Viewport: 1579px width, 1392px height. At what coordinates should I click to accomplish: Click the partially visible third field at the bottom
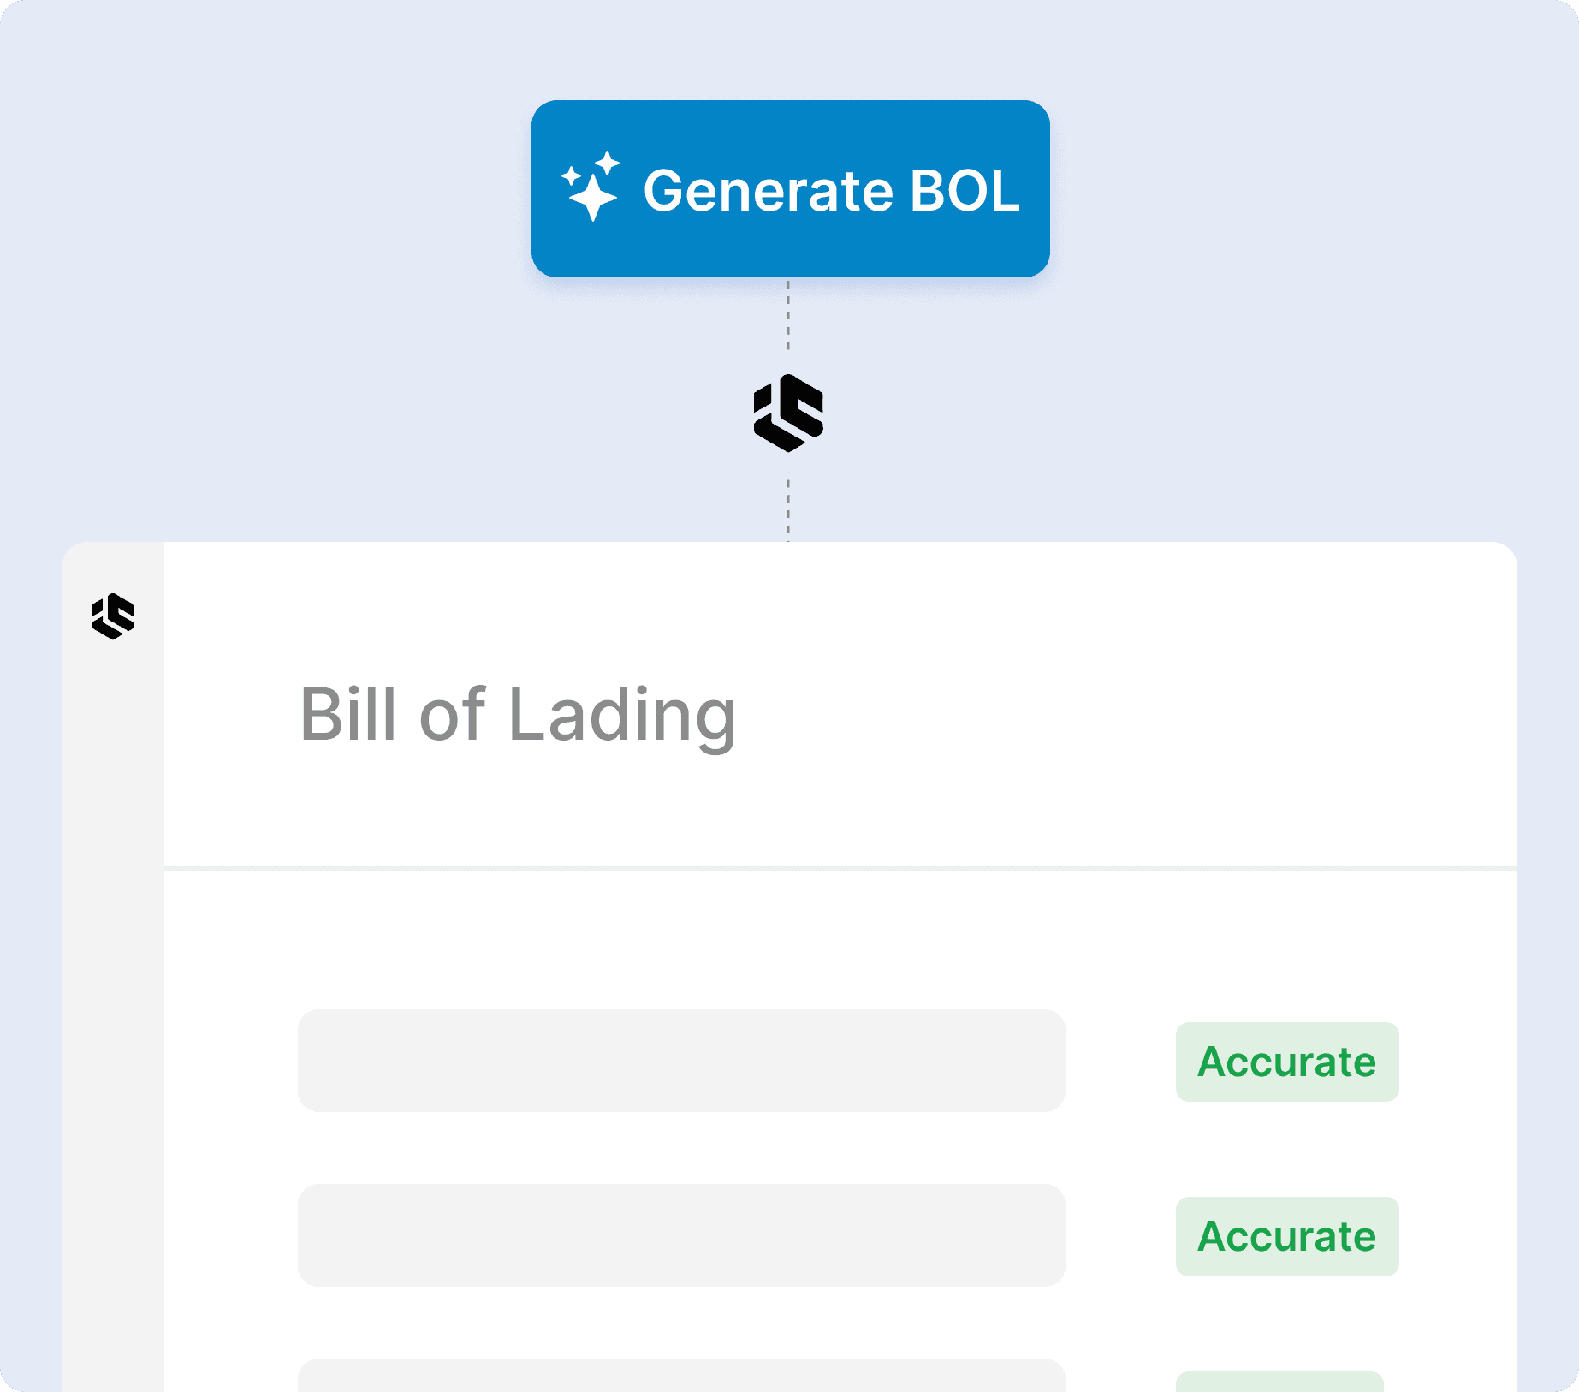pyautogui.click(x=681, y=1376)
